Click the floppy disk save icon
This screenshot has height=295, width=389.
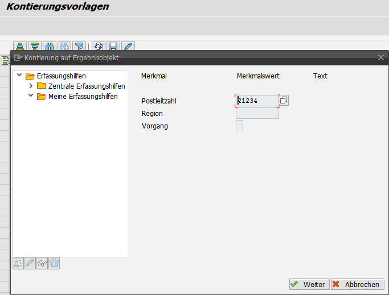click(x=113, y=47)
